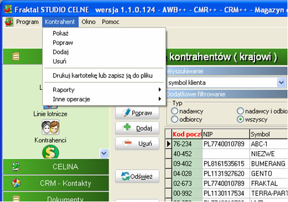
Task: Select the table row with symbol BUMERANG
Action: [x=226, y=164]
